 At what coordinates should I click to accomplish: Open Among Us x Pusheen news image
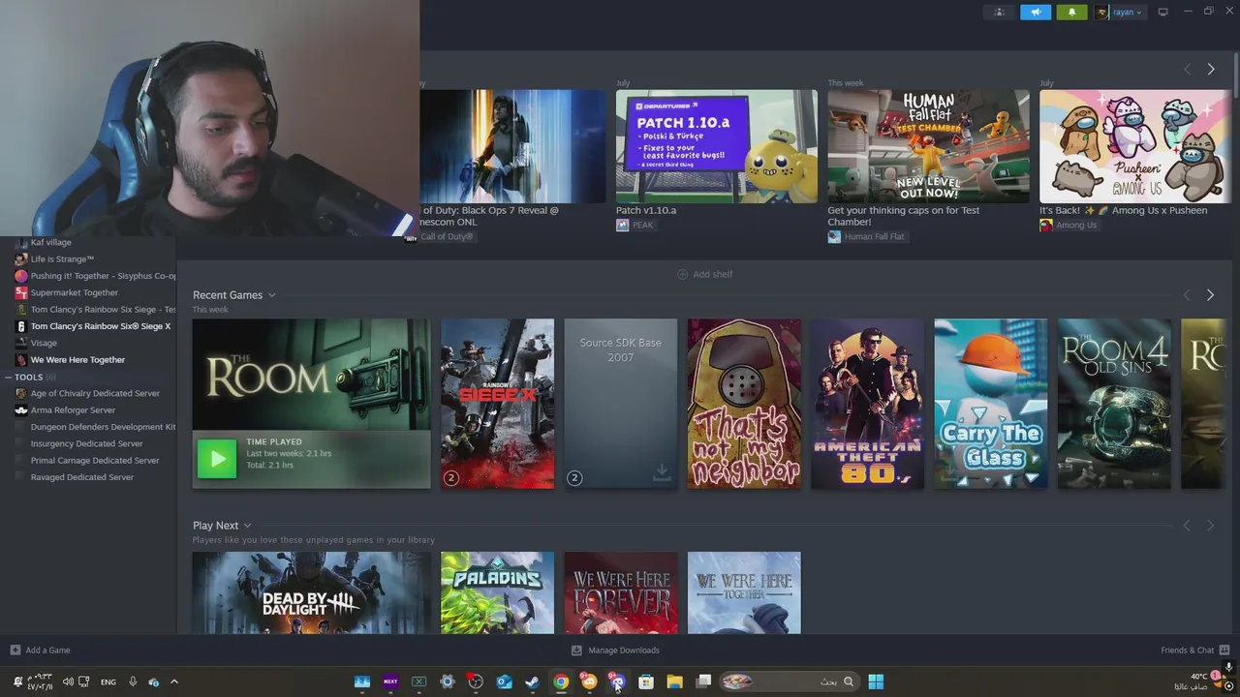(1135, 146)
